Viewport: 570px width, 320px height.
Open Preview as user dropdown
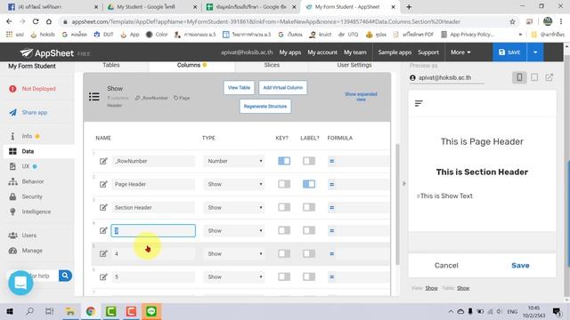point(446,77)
